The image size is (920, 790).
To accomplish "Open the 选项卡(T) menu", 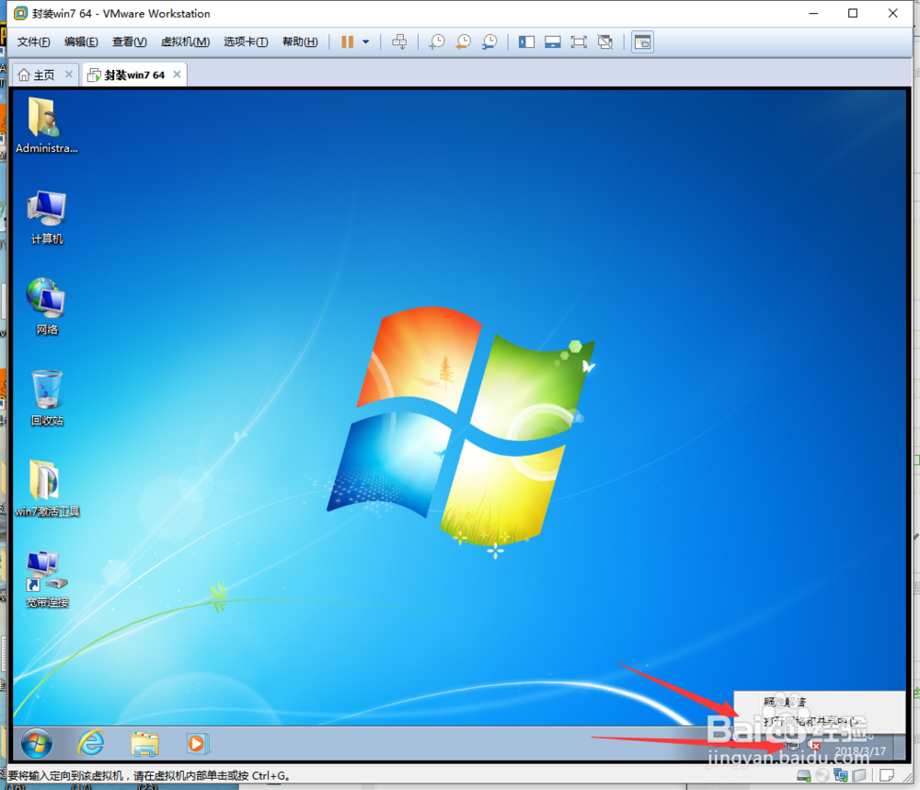I will tap(246, 41).
